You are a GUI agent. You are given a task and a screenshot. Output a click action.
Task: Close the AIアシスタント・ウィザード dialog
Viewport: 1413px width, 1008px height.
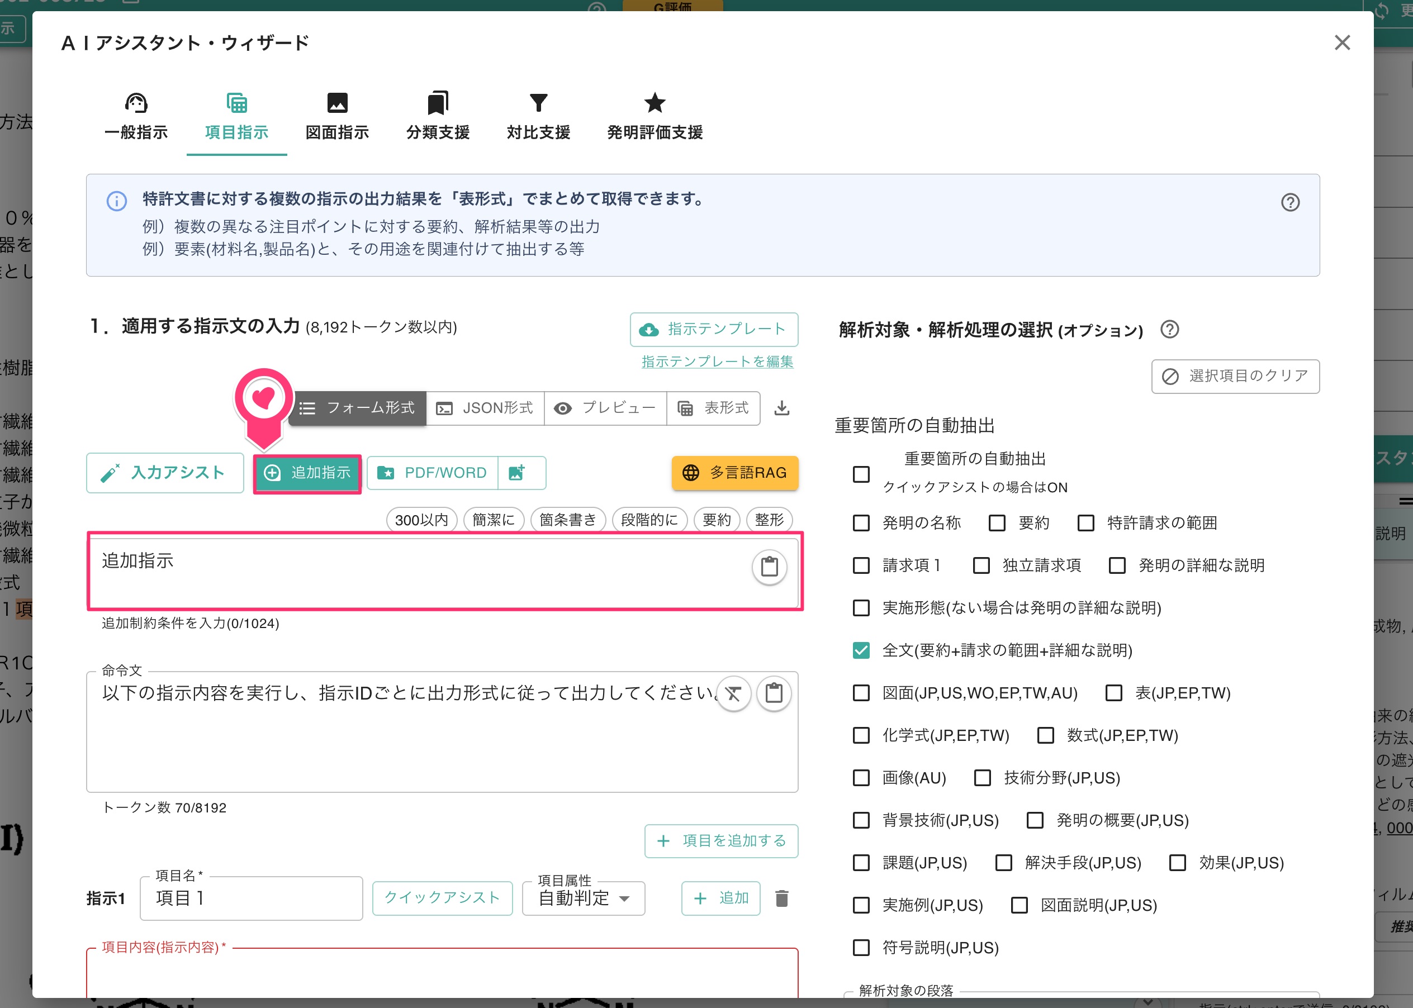1342,43
